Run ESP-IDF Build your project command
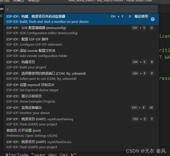The image size is (170, 156). click(81, 65)
